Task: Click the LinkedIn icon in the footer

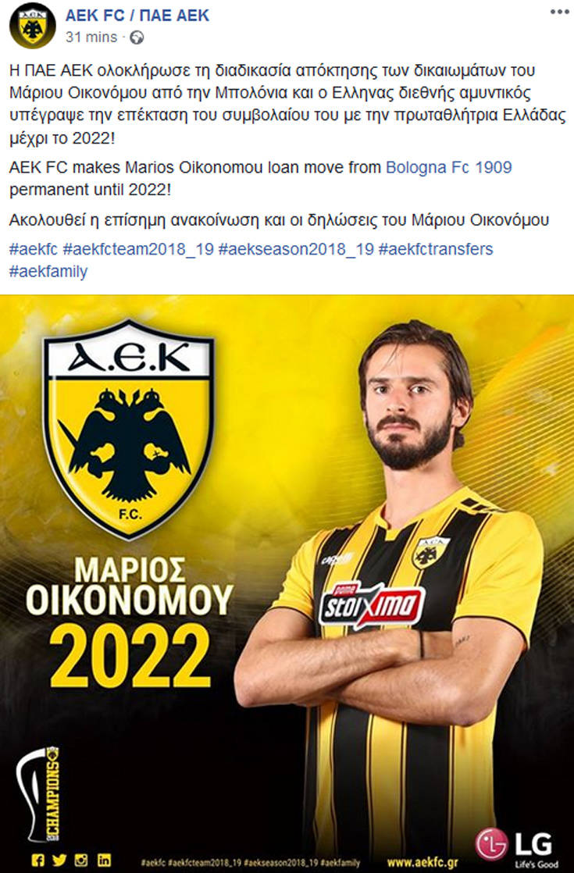Action: click(x=104, y=861)
